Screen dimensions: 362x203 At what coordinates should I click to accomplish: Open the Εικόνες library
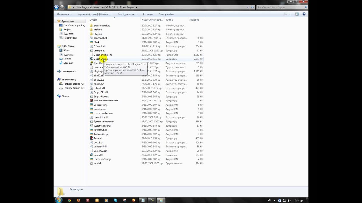[x=67, y=59]
